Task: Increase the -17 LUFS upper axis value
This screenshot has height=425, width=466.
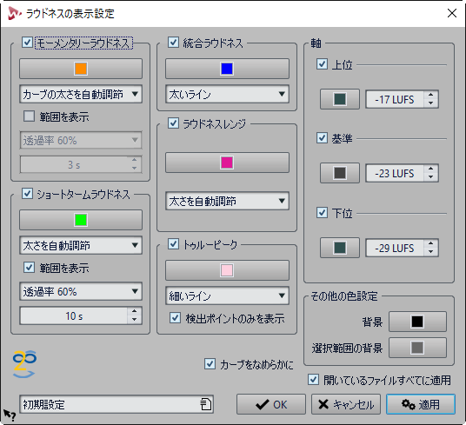Action: pos(430,95)
